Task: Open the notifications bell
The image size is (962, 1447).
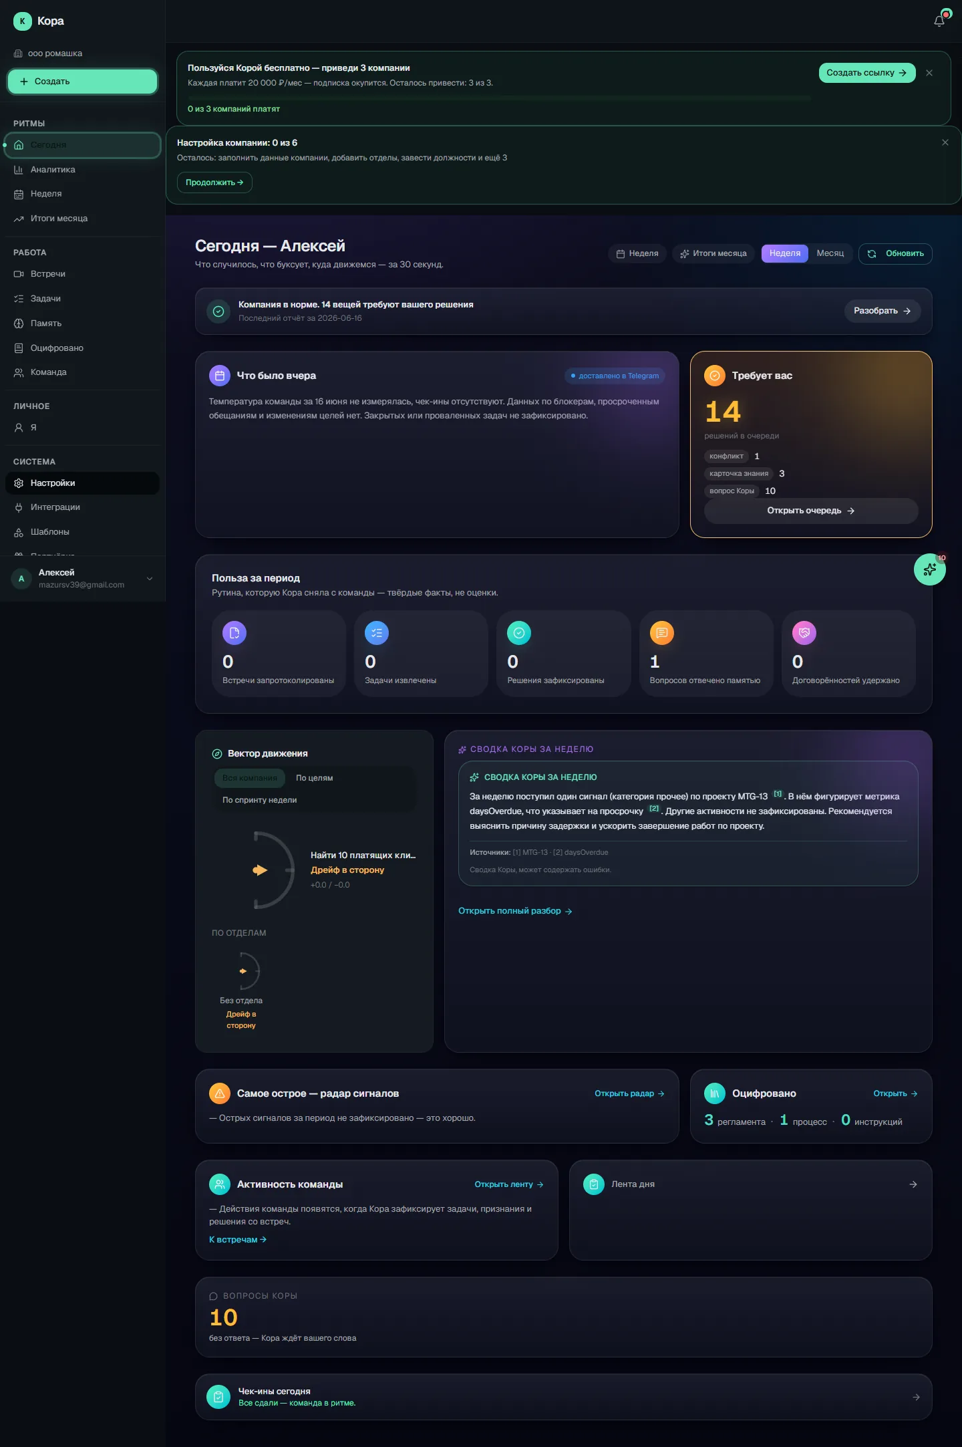Action: [x=939, y=21]
